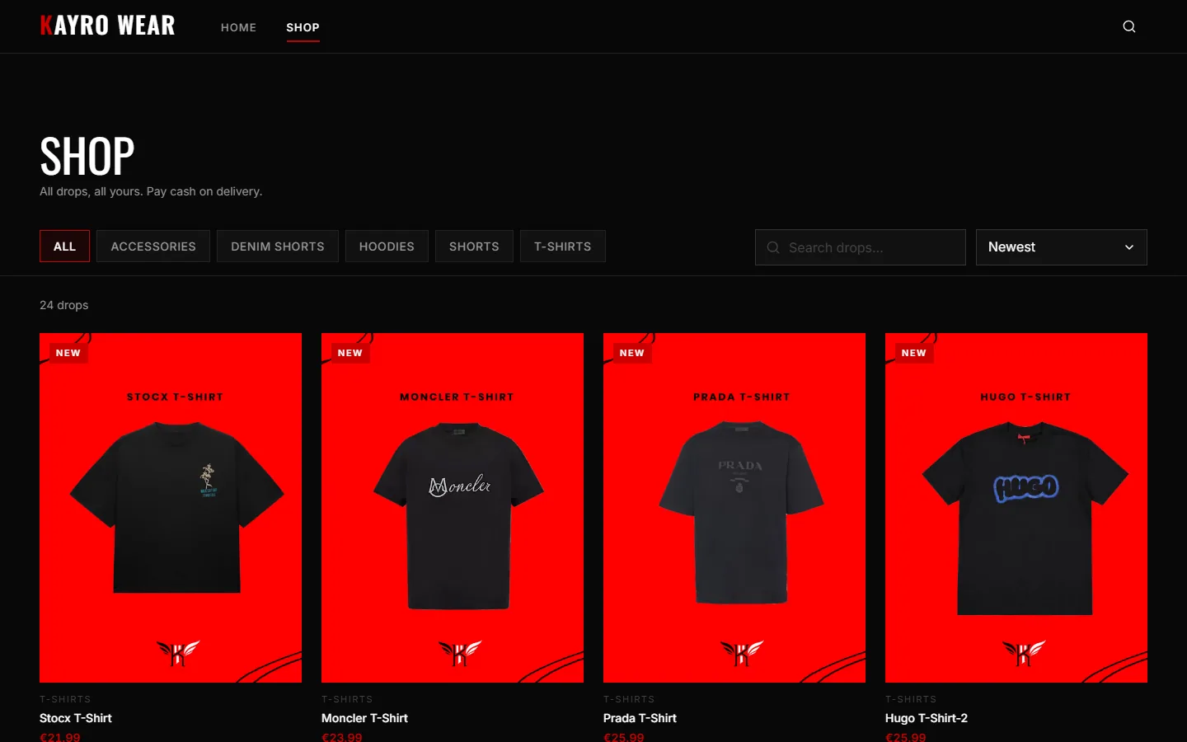The height and width of the screenshot is (742, 1187).
Task: Focus the Search drops input field
Action: [x=861, y=247]
